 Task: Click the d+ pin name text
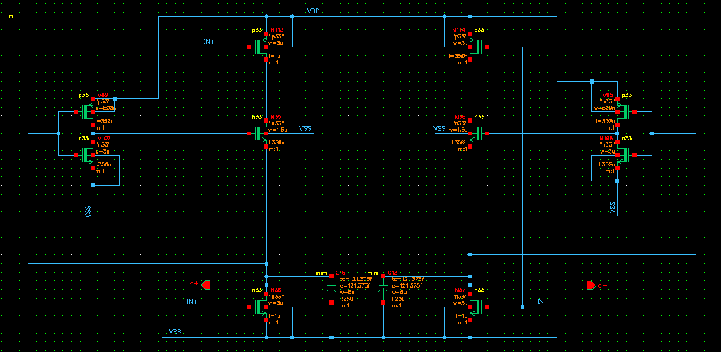[x=195, y=283]
